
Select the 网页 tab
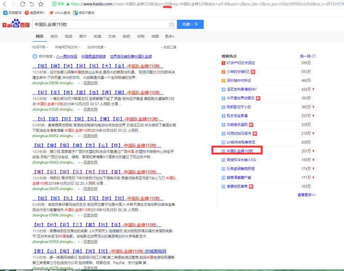tap(40, 37)
